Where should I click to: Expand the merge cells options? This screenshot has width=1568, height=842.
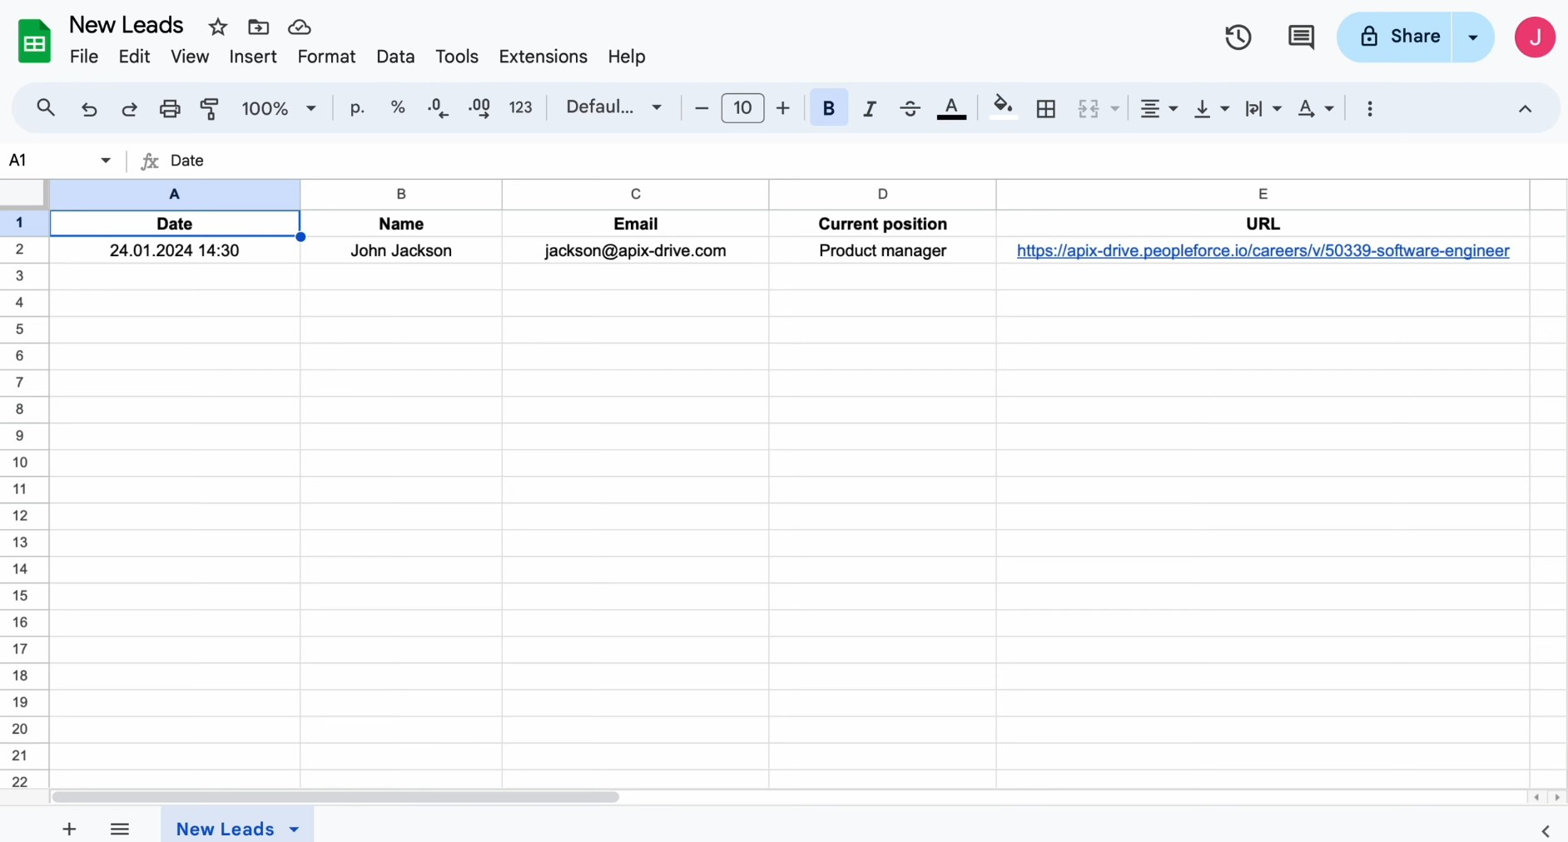[x=1114, y=108]
